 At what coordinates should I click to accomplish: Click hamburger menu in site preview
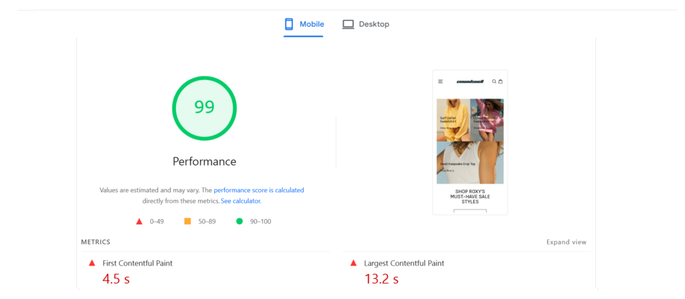point(441,81)
